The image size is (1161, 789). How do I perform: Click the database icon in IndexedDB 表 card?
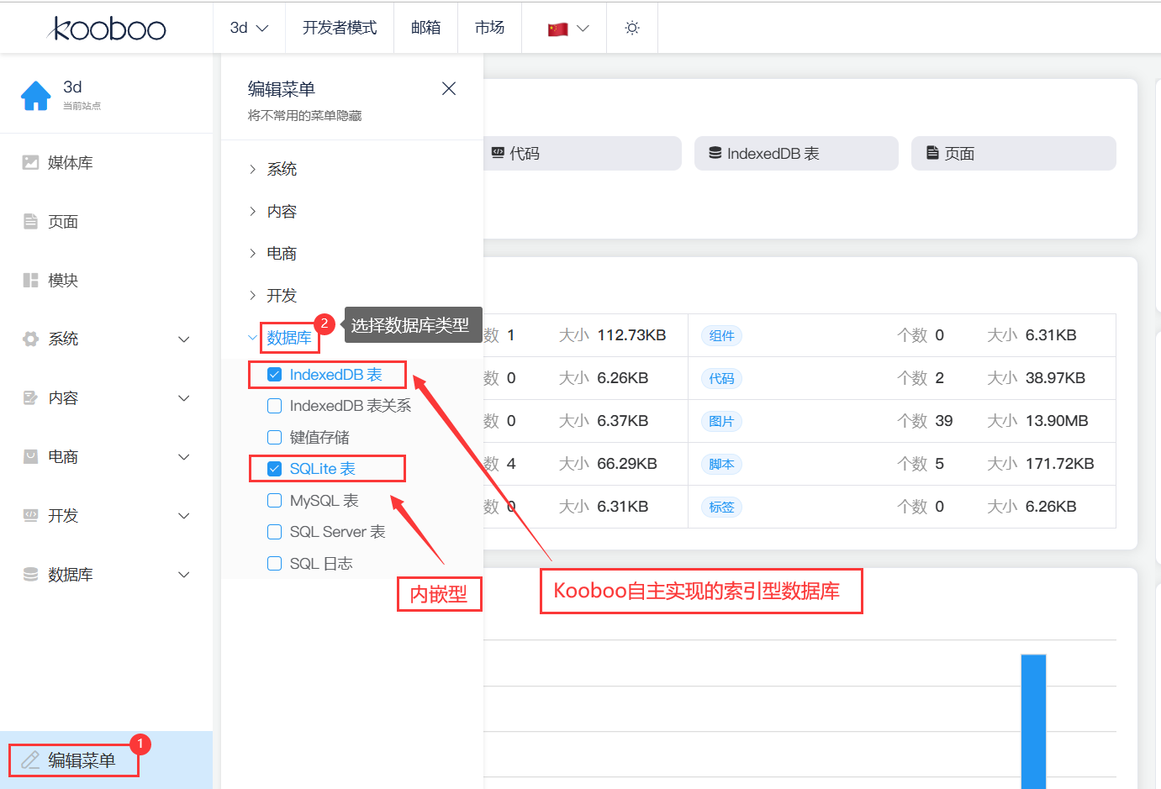tap(715, 153)
